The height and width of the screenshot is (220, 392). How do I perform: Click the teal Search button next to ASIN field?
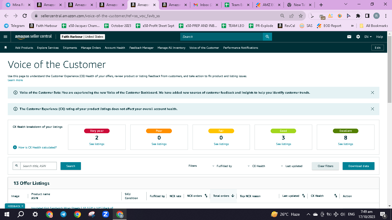(71, 166)
